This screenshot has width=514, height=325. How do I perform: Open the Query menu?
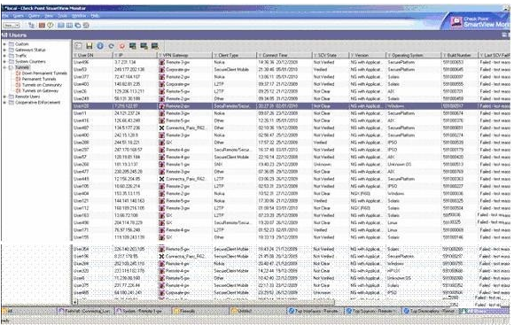pyautogui.click(x=34, y=16)
